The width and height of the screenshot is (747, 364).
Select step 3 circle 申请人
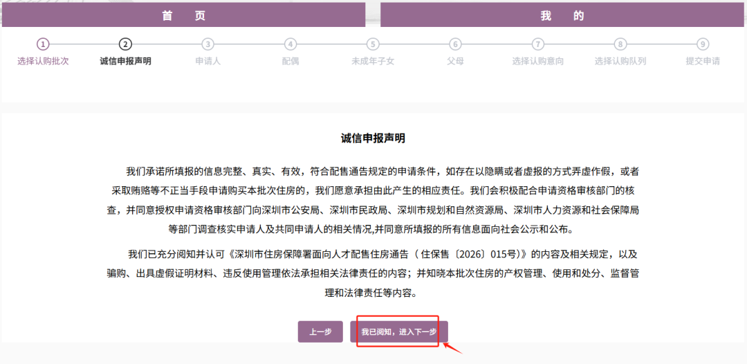pyautogui.click(x=207, y=44)
